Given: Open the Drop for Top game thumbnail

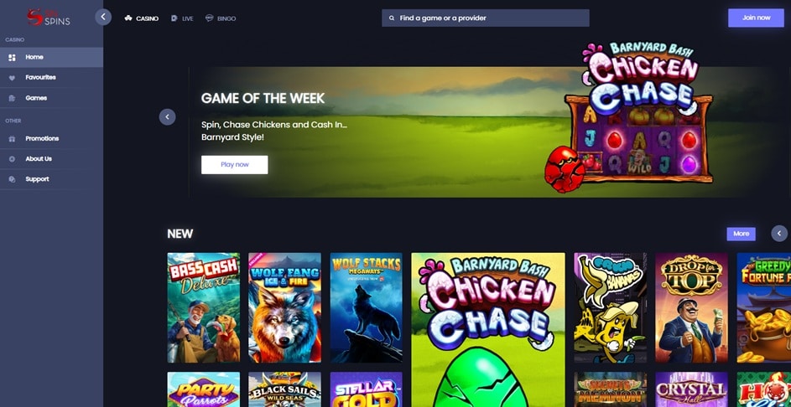Looking at the screenshot, I should 692,308.
